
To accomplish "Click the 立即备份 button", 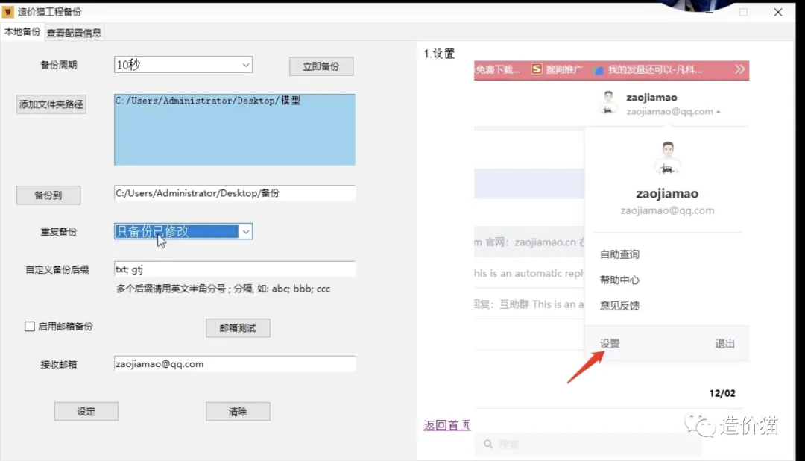I will [321, 66].
